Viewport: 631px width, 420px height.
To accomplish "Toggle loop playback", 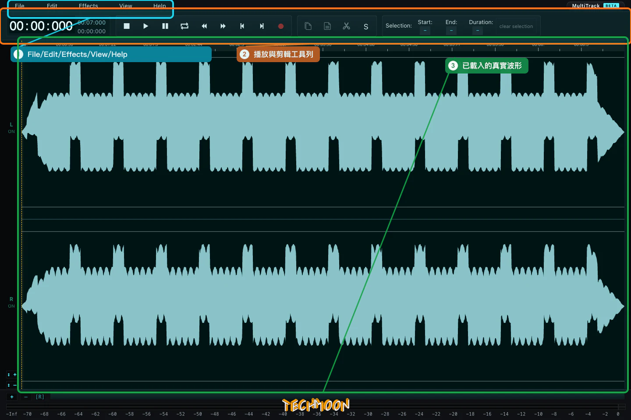I will tap(184, 26).
